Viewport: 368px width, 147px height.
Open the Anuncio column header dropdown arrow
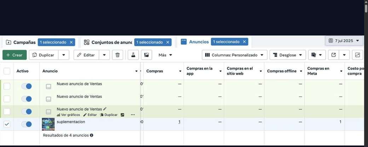coord(136,71)
